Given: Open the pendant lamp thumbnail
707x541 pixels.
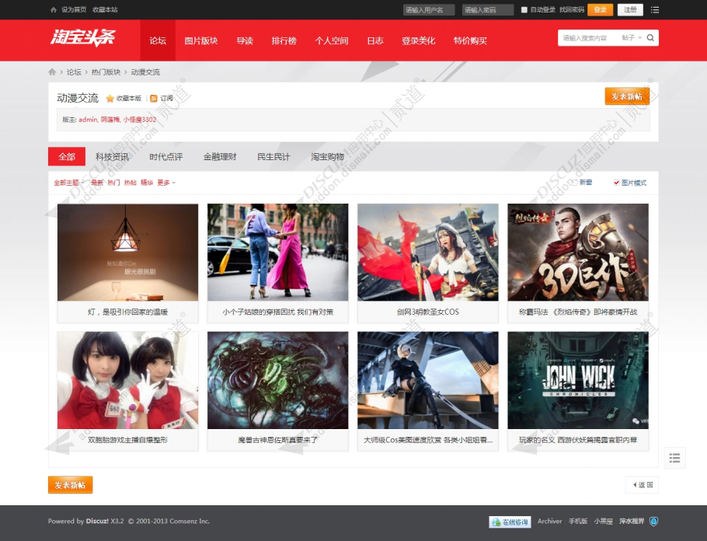Looking at the screenshot, I should (127, 252).
